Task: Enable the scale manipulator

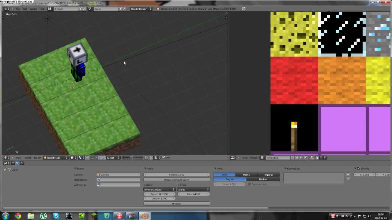Action: tap(104, 158)
